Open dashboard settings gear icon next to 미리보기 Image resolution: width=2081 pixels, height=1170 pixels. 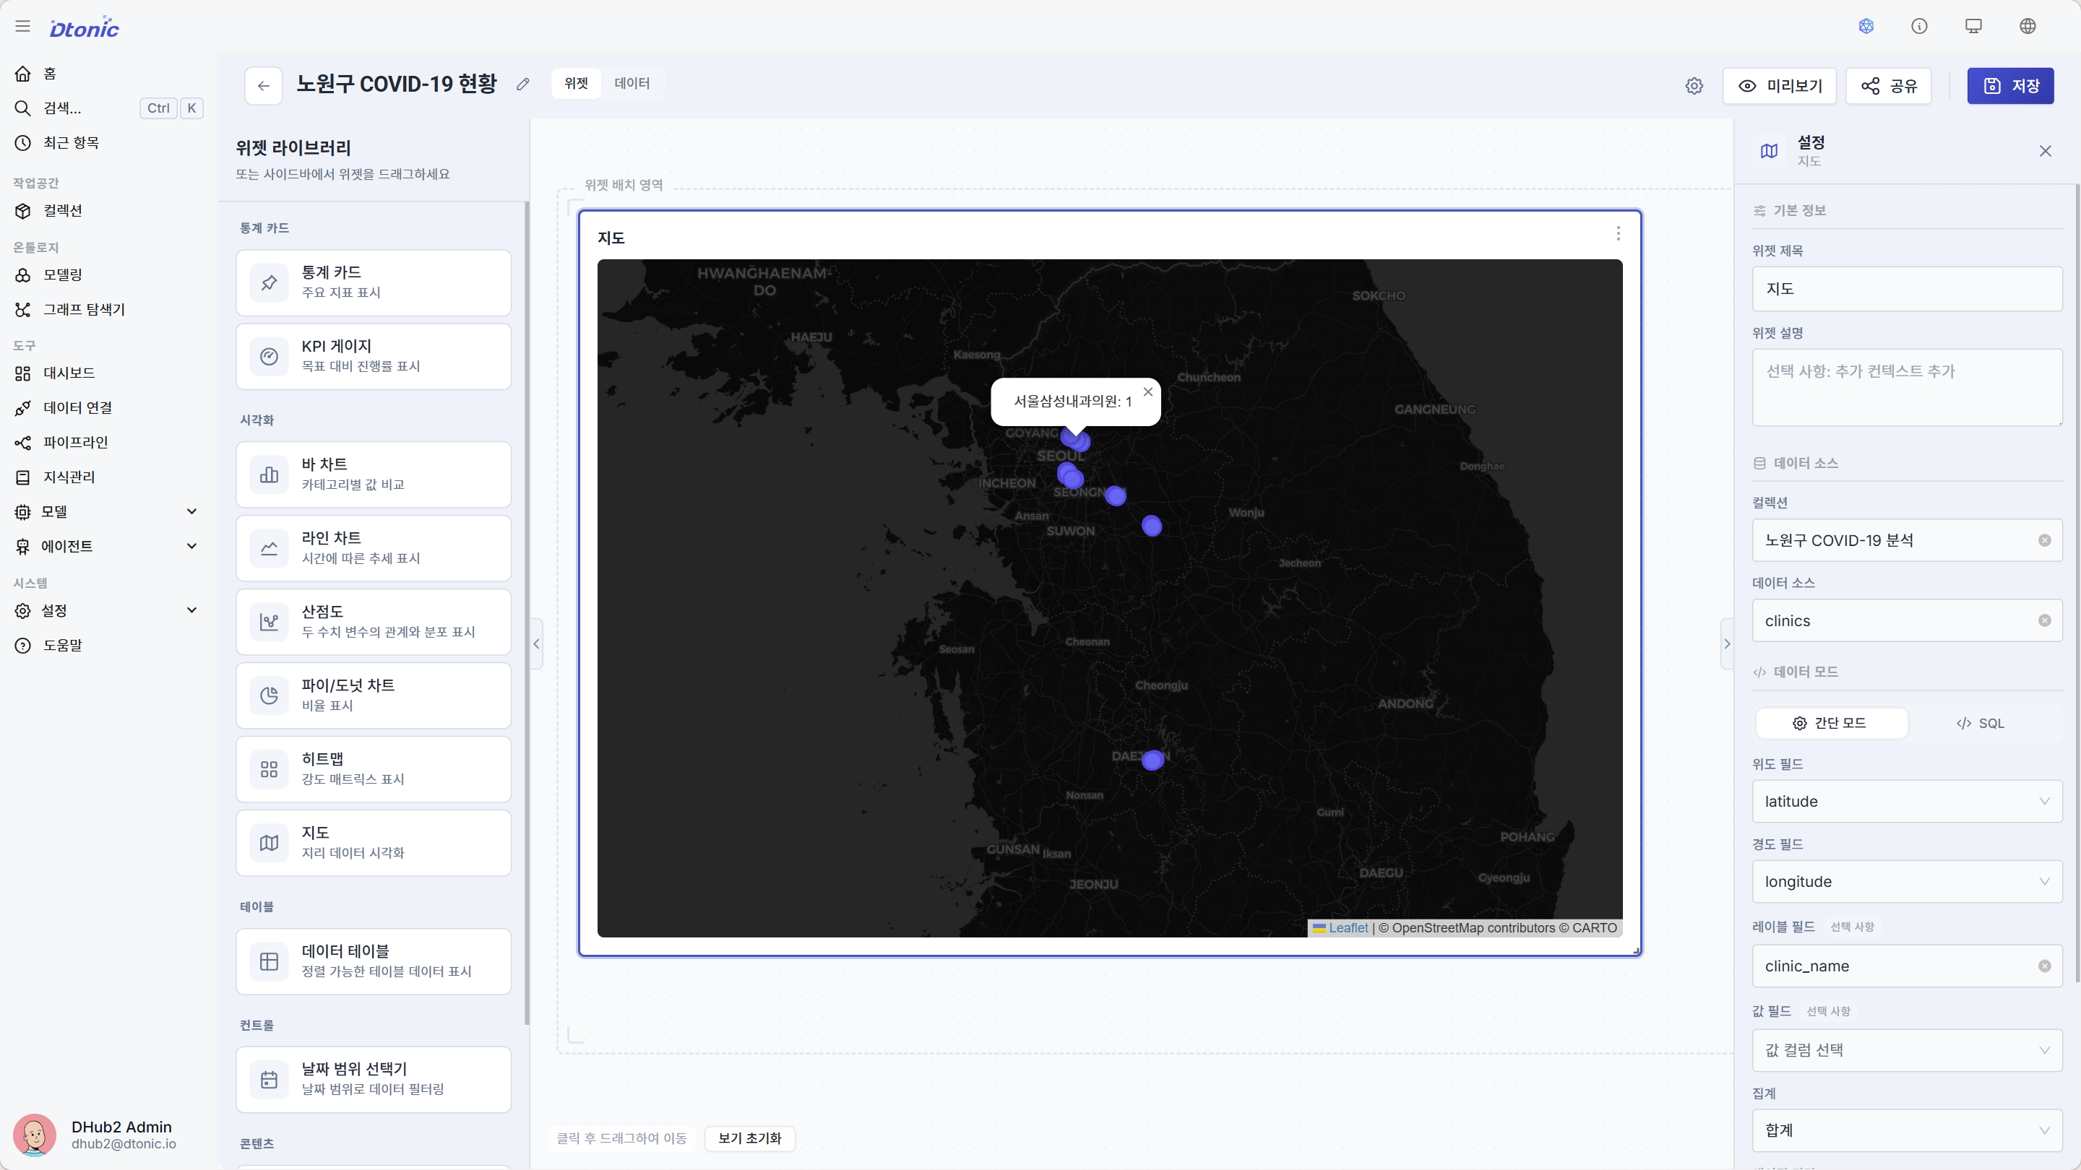(x=1694, y=86)
